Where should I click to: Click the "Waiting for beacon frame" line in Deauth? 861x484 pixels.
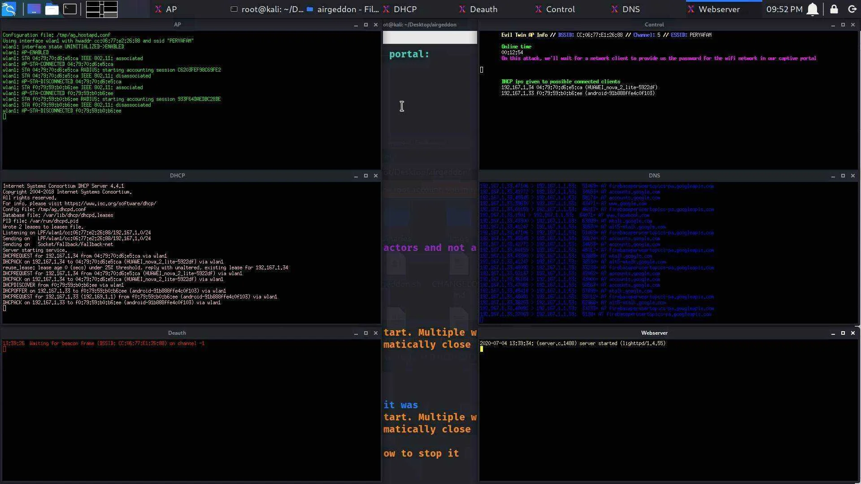tap(104, 343)
